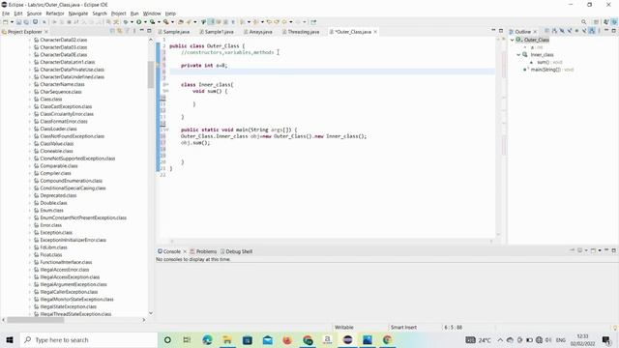Image resolution: width=619 pixels, height=348 pixels.
Task: Minimize the editor area
Action: (493, 30)
